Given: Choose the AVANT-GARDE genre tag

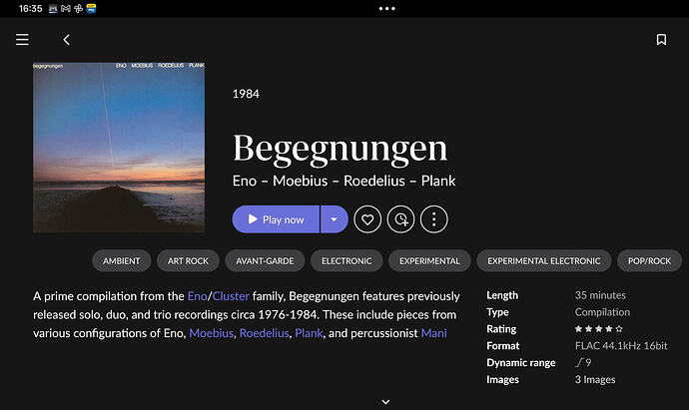Looking at the screenshot, I should [x=265, y=261].
